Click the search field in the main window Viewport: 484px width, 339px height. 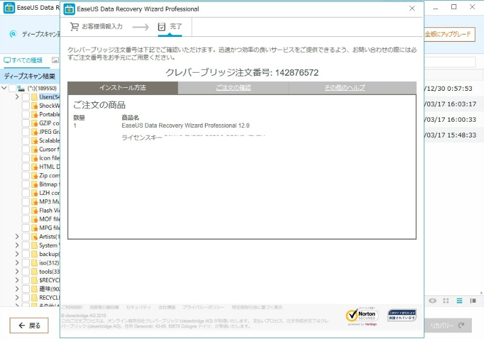[450, 62]
